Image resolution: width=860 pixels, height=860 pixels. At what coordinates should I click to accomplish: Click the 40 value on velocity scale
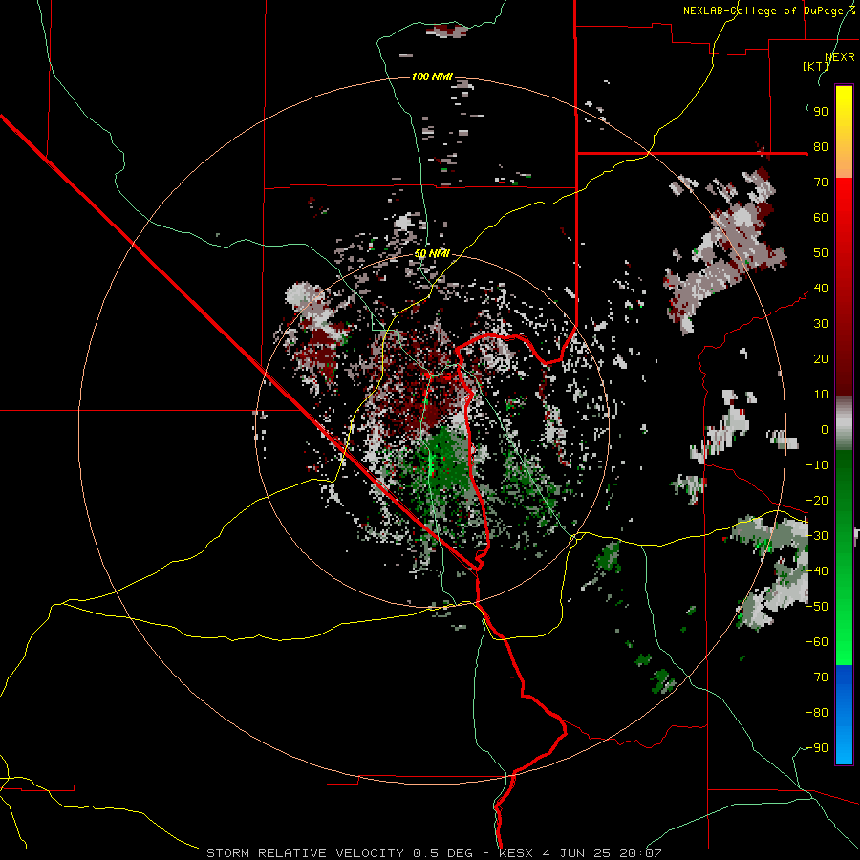coord(821,289)
